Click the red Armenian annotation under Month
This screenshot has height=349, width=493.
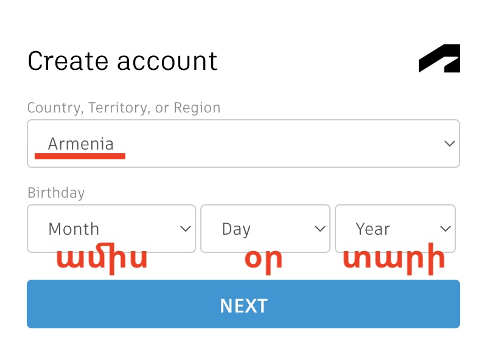tap(102, 260)
